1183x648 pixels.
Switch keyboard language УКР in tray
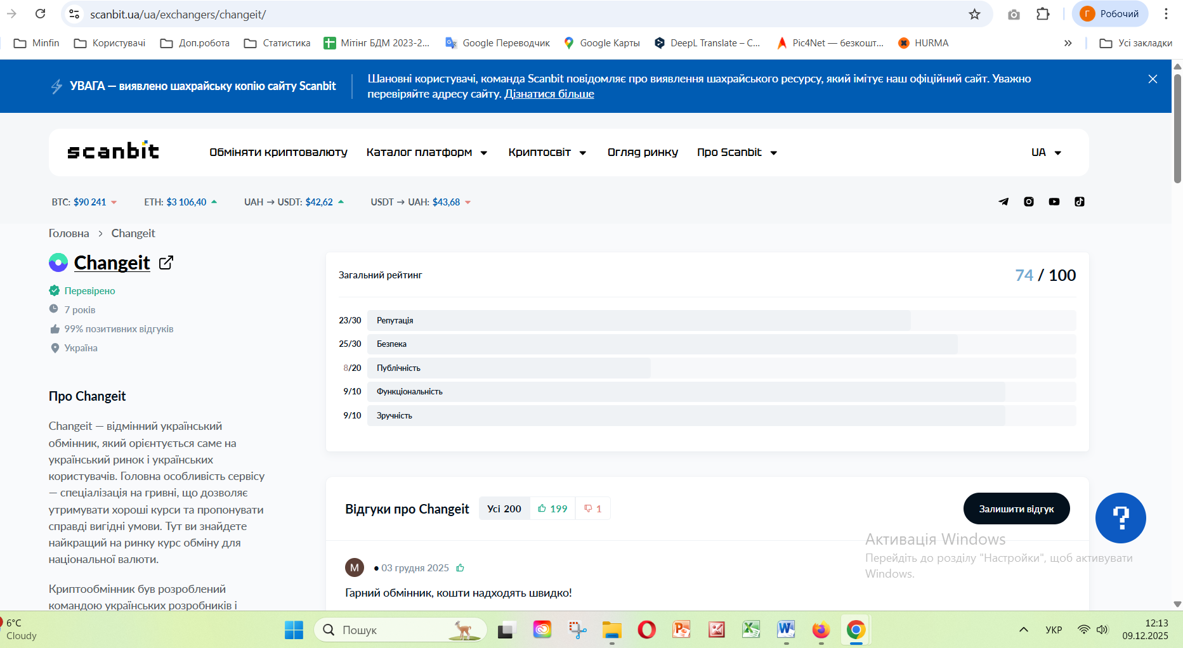[1054, 630]
